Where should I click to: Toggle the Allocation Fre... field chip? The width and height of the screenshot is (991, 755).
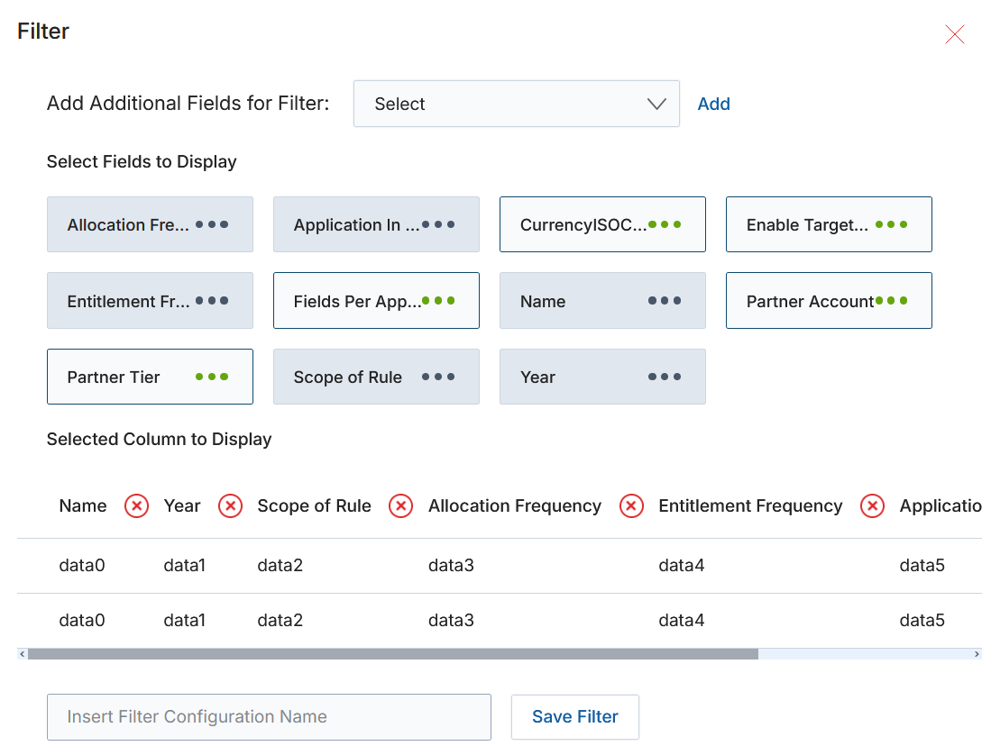tap(150, 224)
